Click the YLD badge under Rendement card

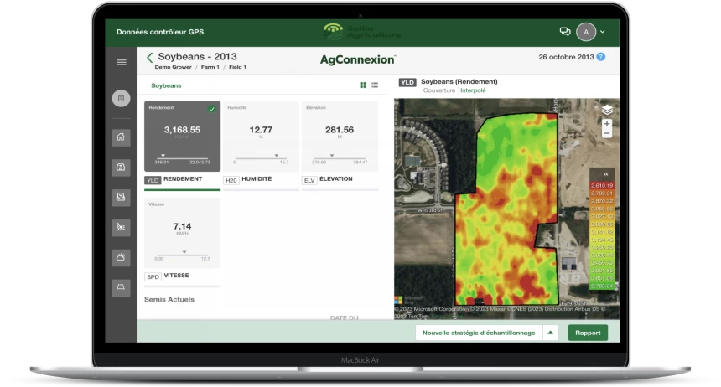point(153,180)
